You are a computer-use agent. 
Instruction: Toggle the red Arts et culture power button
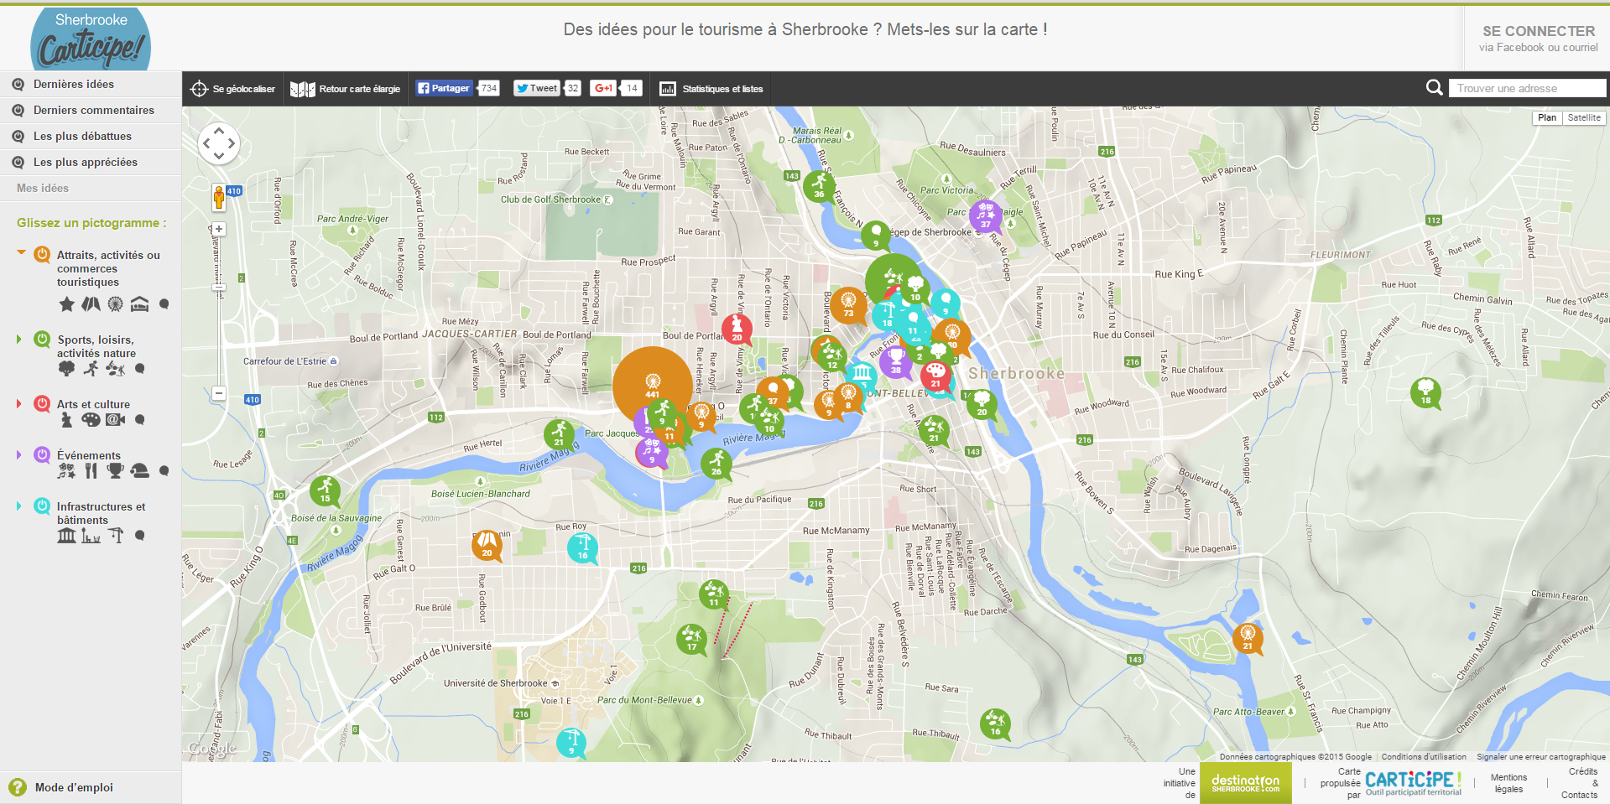click(x=42, y=404)
